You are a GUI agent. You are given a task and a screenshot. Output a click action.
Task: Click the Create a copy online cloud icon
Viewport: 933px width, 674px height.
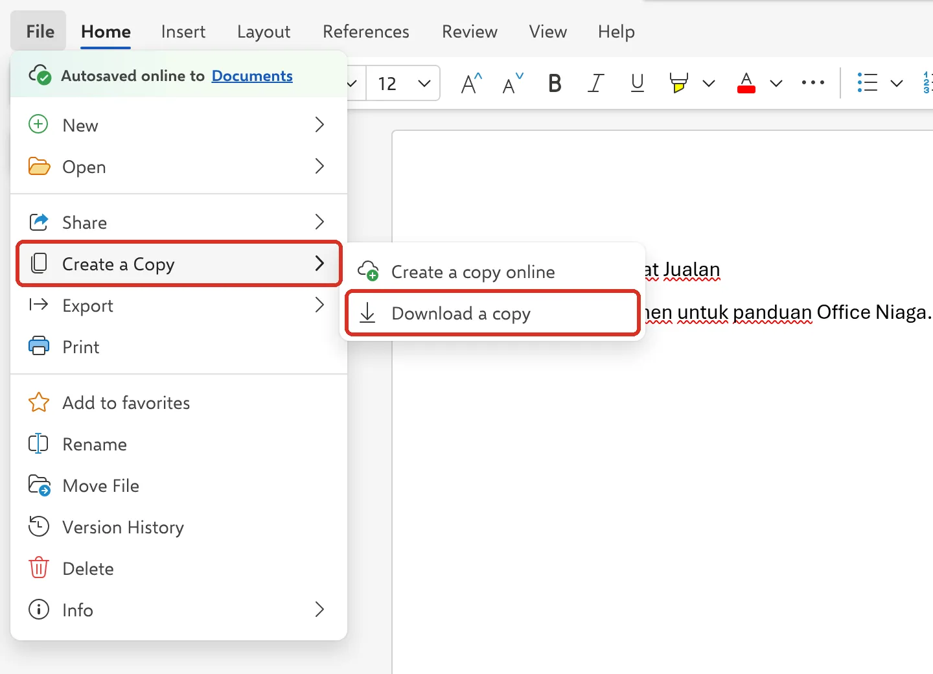coord(369,271)
